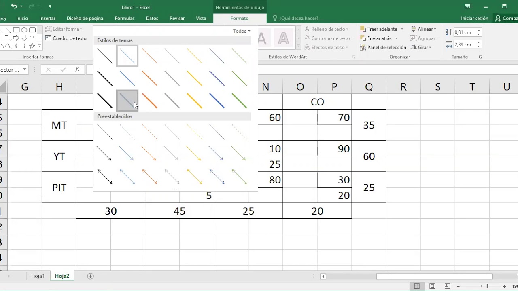
Task: Apply the medium blue line style in second row
Action: [127, 78]
